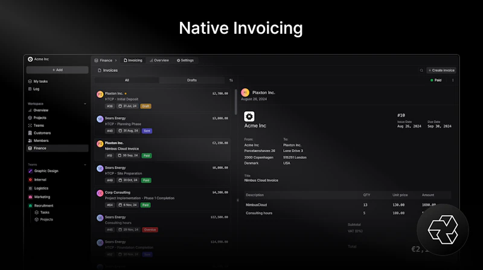Open workspace Overview chart icon
This screenshot has width=483, height=270.
pos(30,111)
